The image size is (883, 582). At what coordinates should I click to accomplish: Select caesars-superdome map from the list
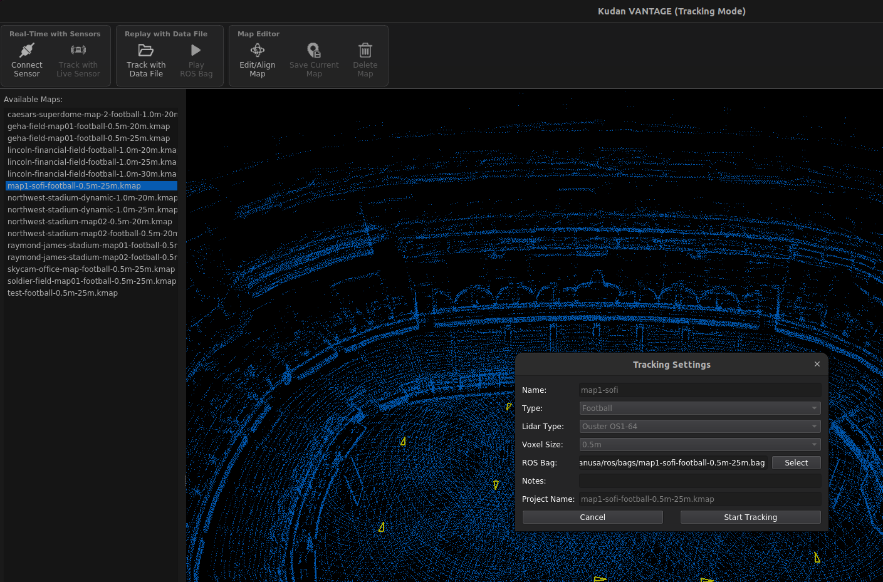(91, 115)
